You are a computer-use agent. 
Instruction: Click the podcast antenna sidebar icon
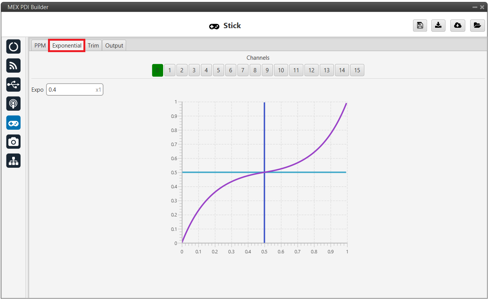pos(13,103)
